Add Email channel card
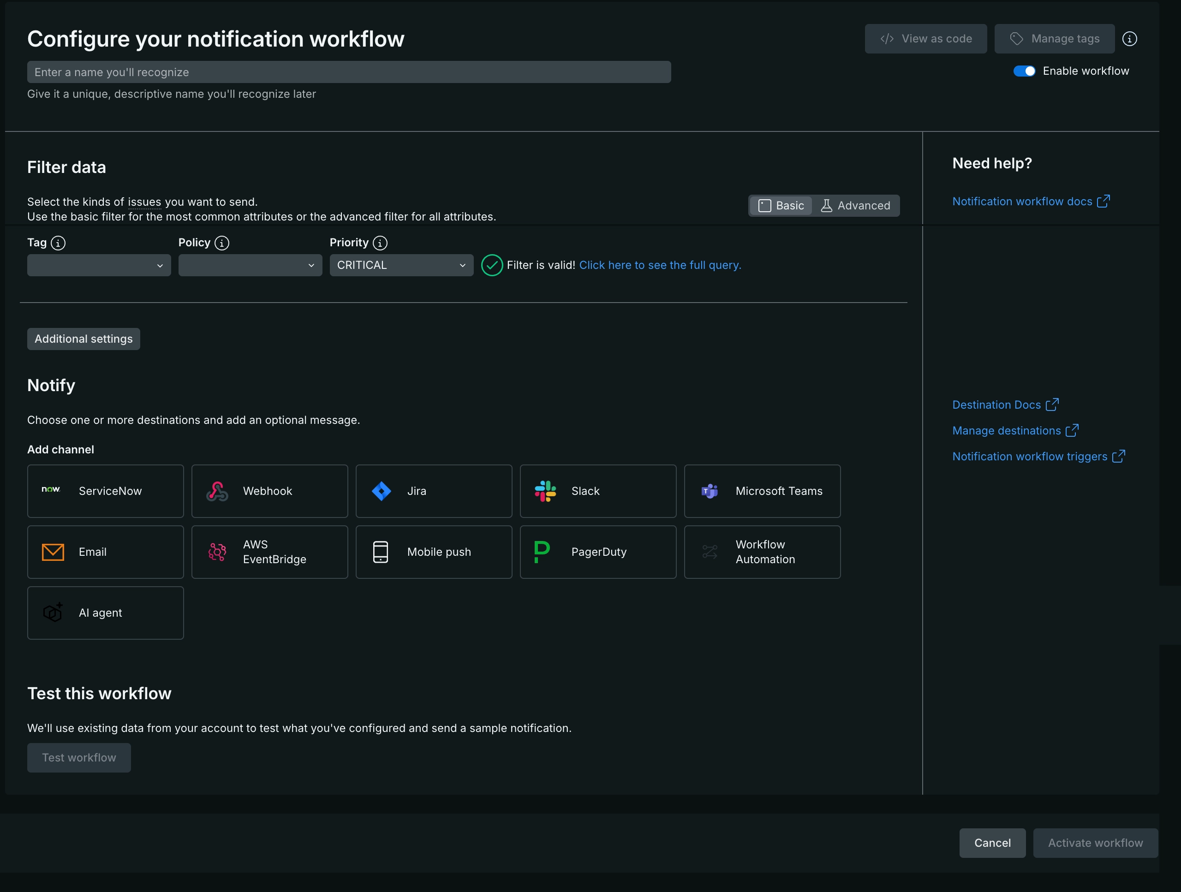The image size is (1181, 892). click(106, 552)
